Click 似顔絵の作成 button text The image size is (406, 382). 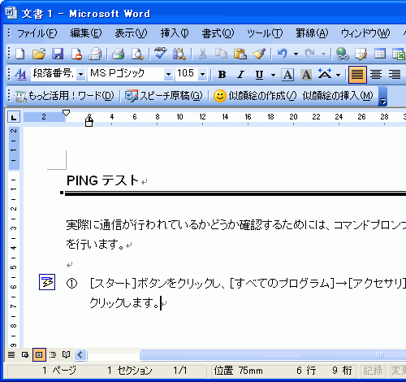click(262, 96)
